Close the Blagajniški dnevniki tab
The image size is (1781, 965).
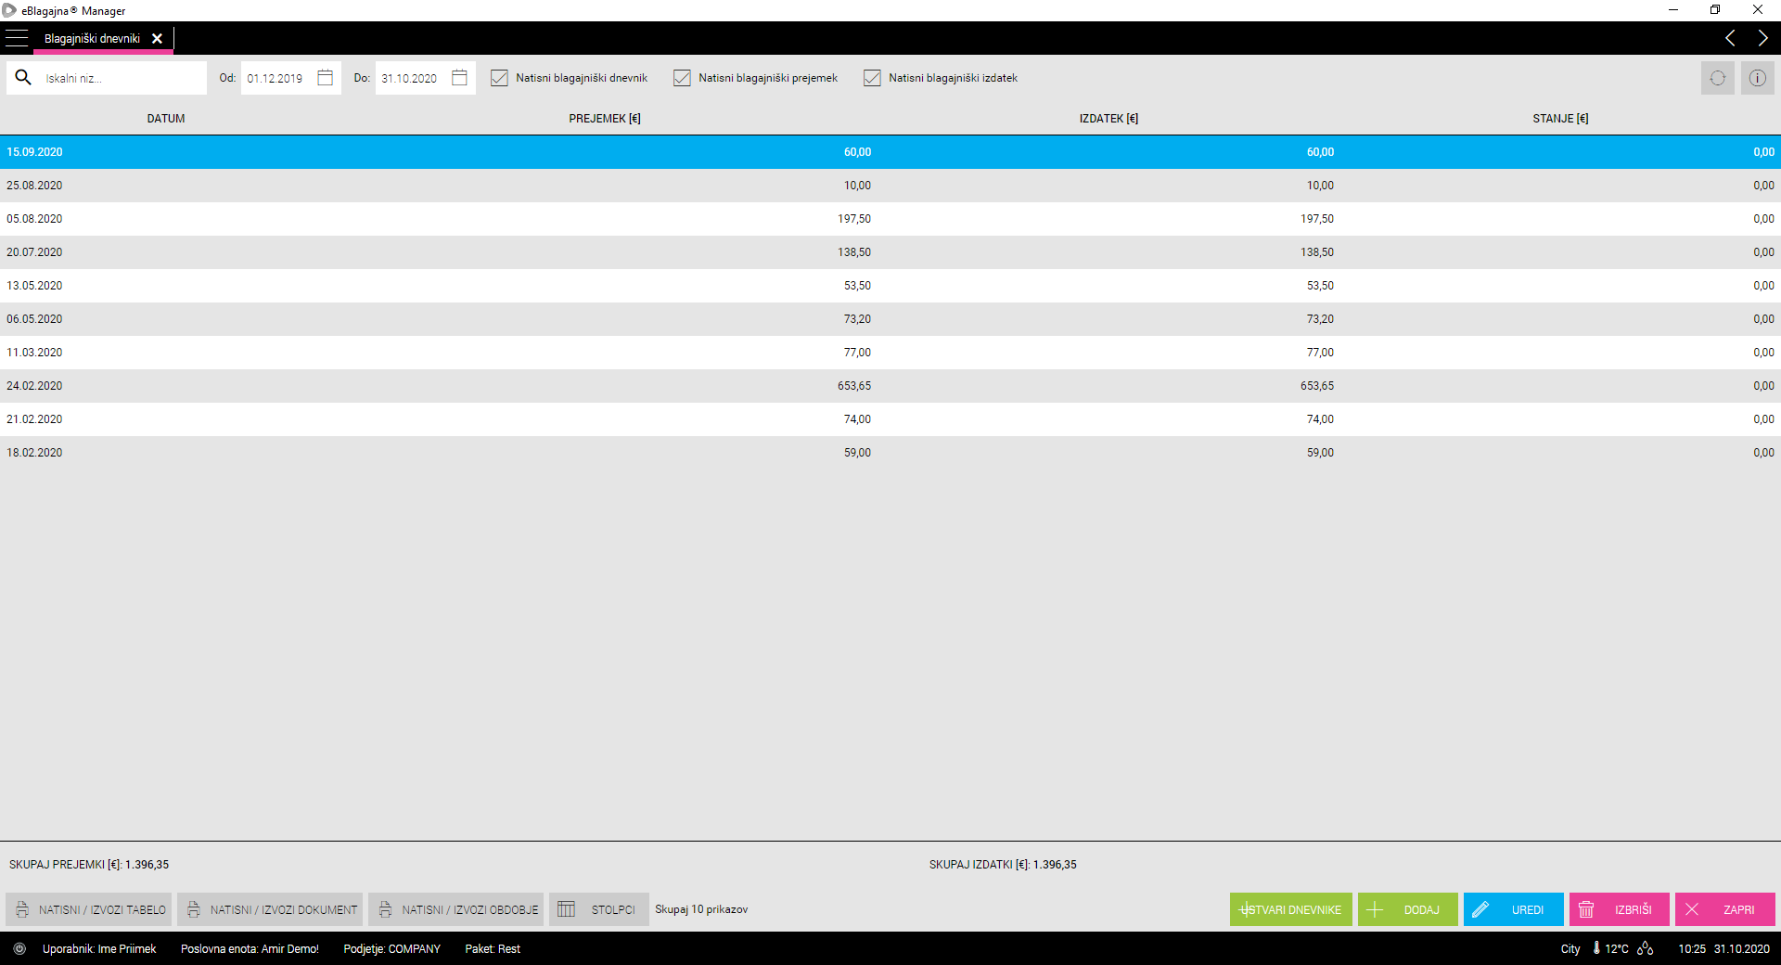click(157, 38)
